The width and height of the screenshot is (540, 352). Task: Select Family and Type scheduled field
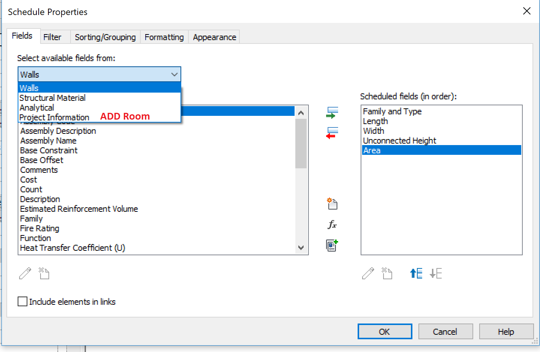point(442,111)
